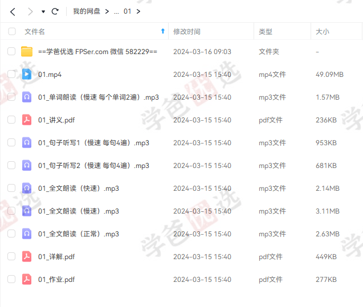Image resolution: width=363 pixels, height=307 pixels.
Task: Select checkbox for 01_作业.pdf
Action: (11, 279)
